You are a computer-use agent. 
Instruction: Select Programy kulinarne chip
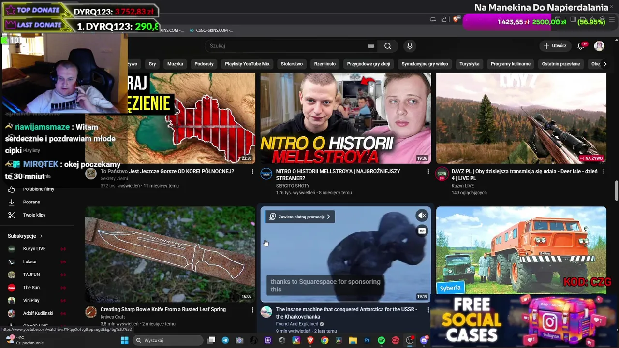click(511, 64)
